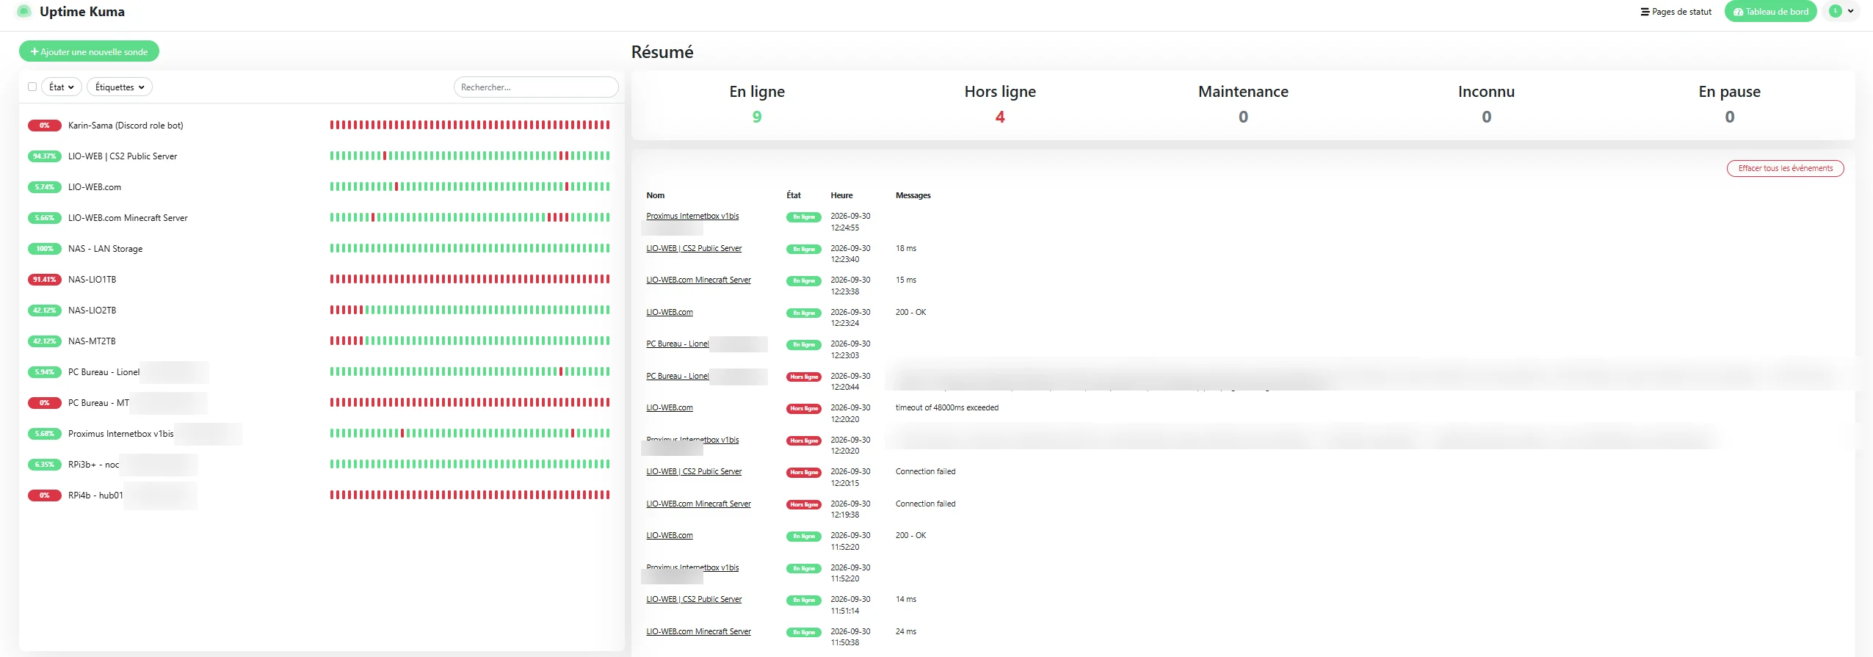
Task: Expand the Étiquettes filter dropdown
Action: [x=120, y=87]
